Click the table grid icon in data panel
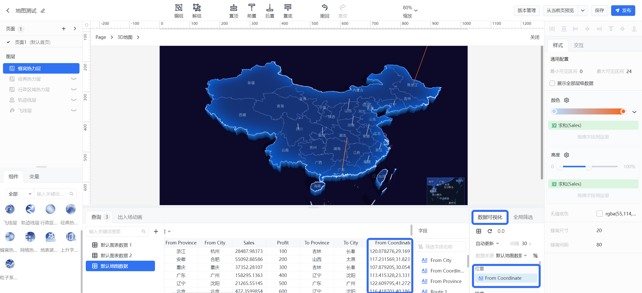The image size is (642, 293). (x=478, y=231)
